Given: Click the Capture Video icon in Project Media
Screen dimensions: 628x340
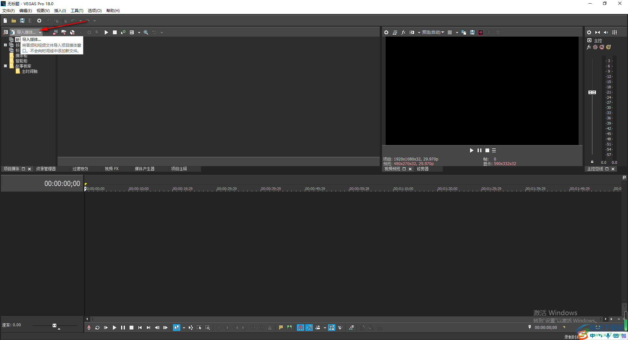Looking at the screenshot, I should point(55,32).
